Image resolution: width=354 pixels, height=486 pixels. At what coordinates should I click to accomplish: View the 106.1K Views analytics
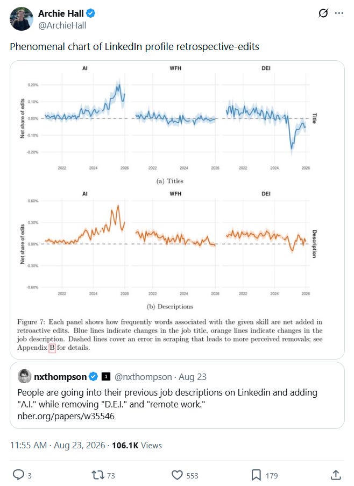coord(137,445)
